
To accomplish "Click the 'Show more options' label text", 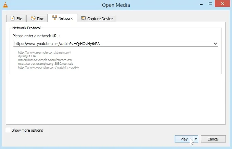I will [27, 130].
